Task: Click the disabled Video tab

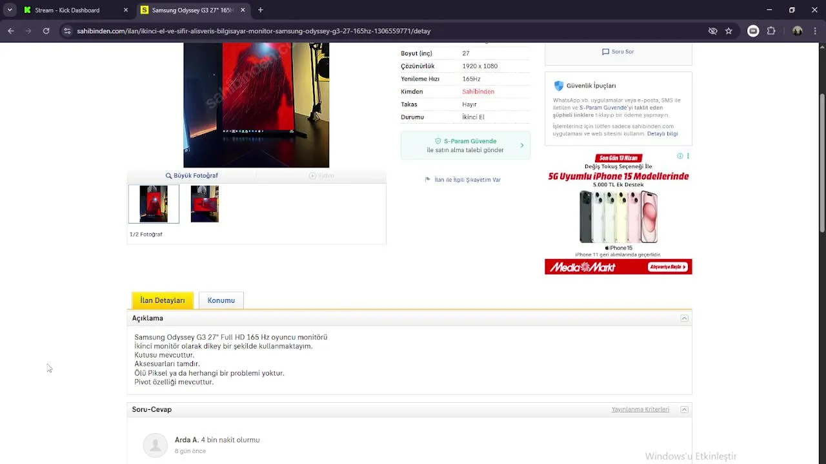Action: click(321, 175)
